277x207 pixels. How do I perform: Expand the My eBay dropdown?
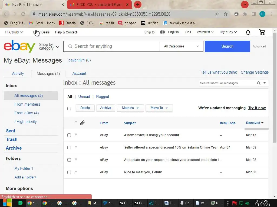[228, 32]
